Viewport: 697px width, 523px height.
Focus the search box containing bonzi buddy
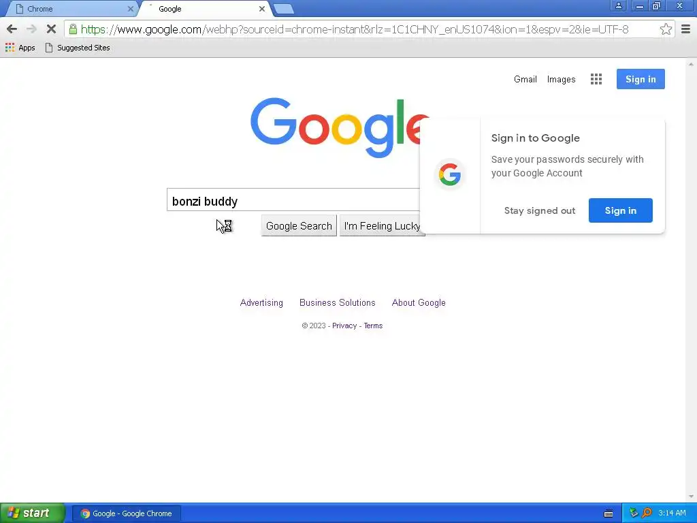293,200
